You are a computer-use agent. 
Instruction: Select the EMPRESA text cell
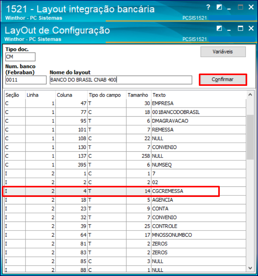(x=199, y=103)
